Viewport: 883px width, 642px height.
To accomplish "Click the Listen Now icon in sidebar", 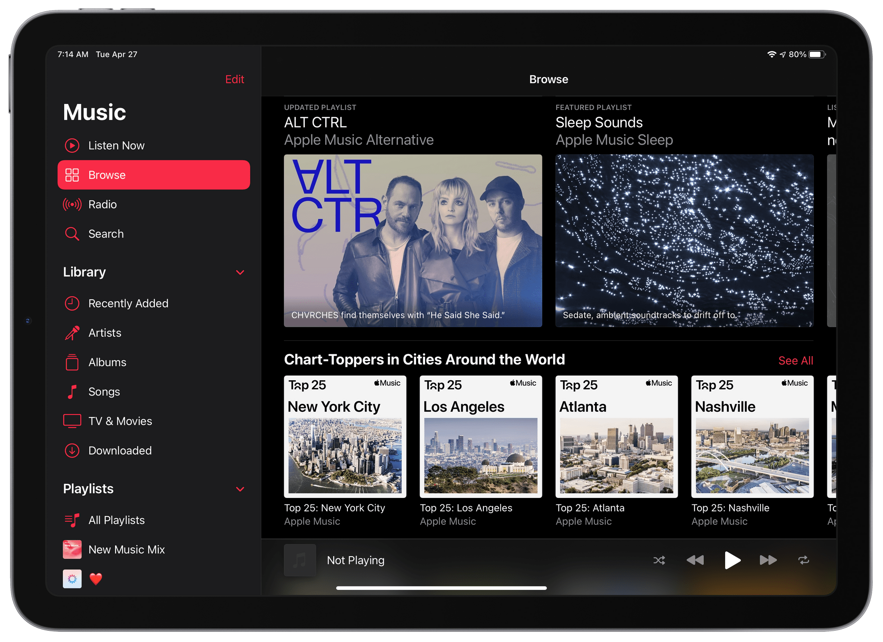I will click(73, 145).
